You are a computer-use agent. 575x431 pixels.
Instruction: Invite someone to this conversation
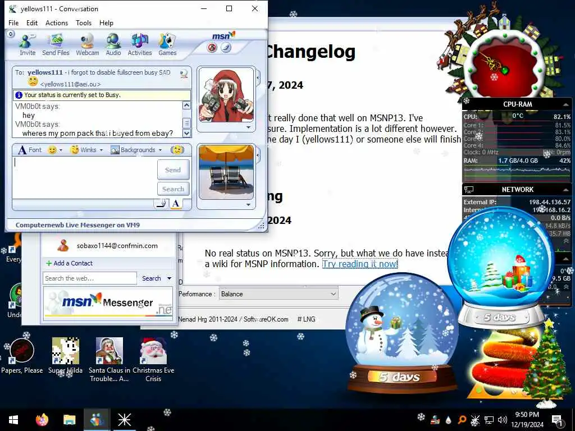tap(28, 45)
